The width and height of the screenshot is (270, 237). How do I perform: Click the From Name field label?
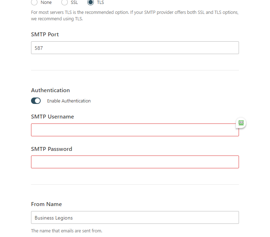pyautogui.click(x=46, y=204)
